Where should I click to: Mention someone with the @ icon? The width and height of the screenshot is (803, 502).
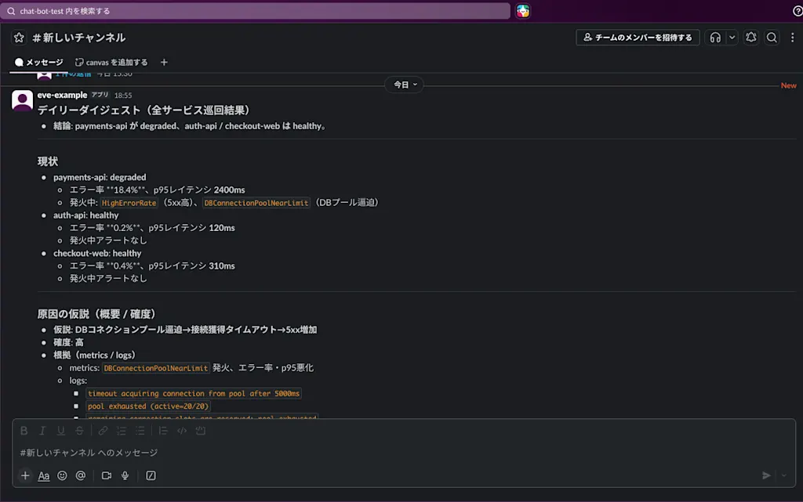[x=81, y=475]
